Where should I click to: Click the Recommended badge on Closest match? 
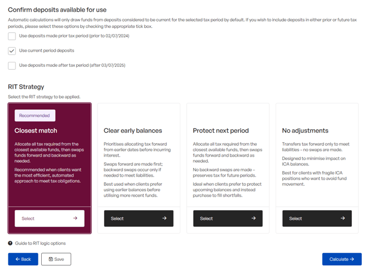[x=35, y=115]
